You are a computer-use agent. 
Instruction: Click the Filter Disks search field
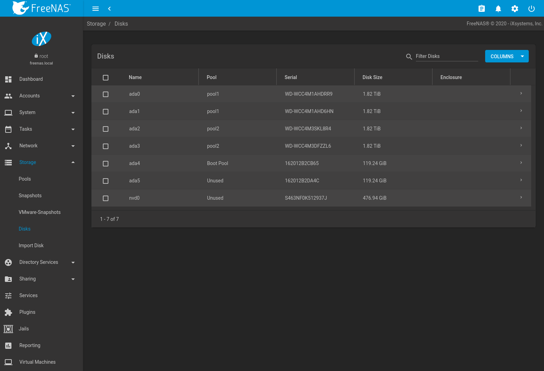(x=446, y=56)
